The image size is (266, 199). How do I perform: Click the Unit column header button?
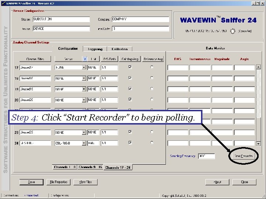click(93, 59)
